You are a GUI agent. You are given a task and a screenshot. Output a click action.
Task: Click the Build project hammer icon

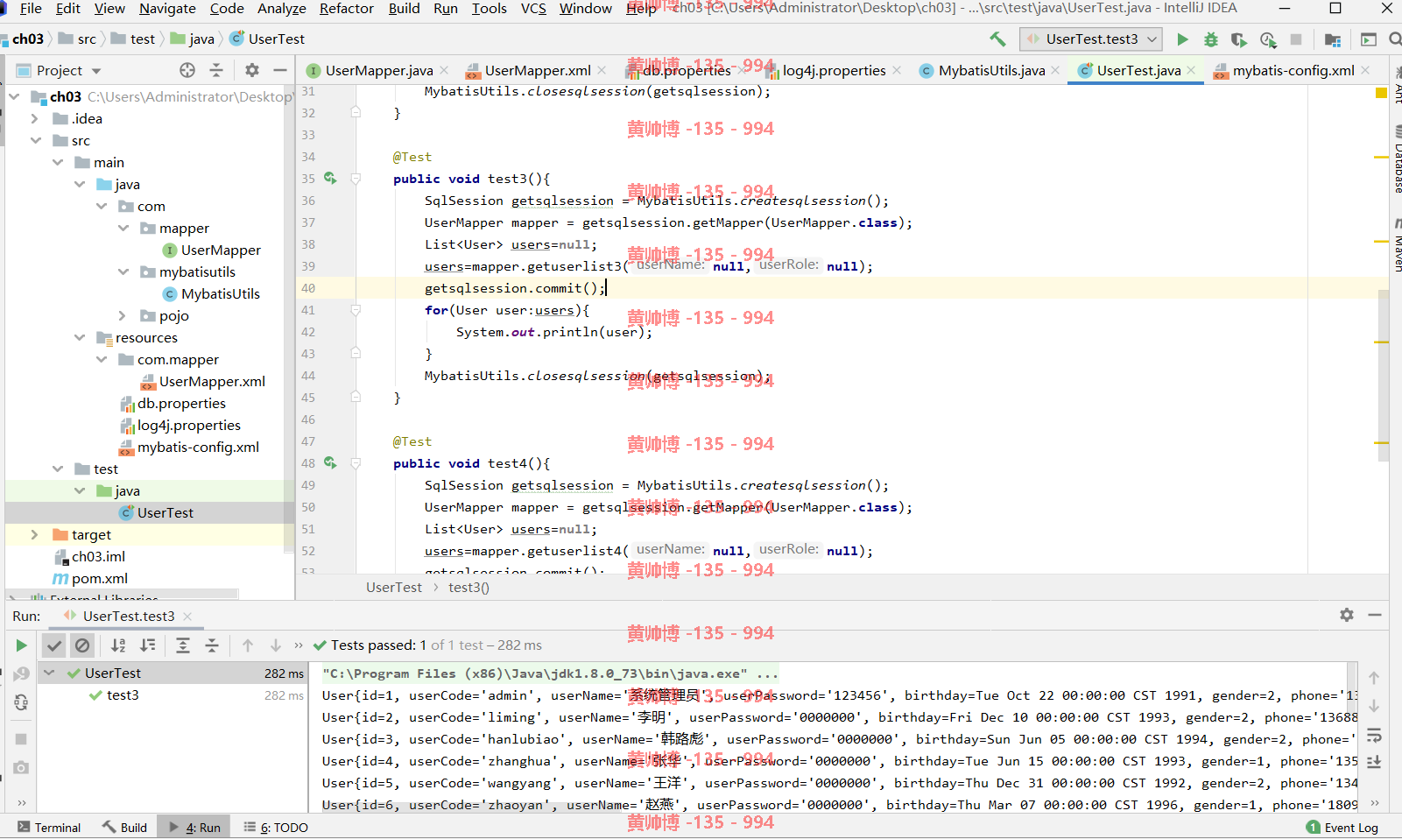pos(997,39)
